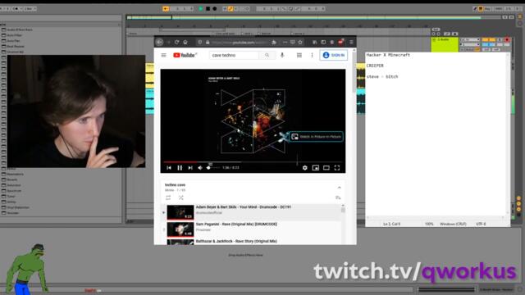Viewport: 525px width, 295px height.
Task: Click 'Hacker X Minecraft' text in Notepad
Action: point(388,55)
